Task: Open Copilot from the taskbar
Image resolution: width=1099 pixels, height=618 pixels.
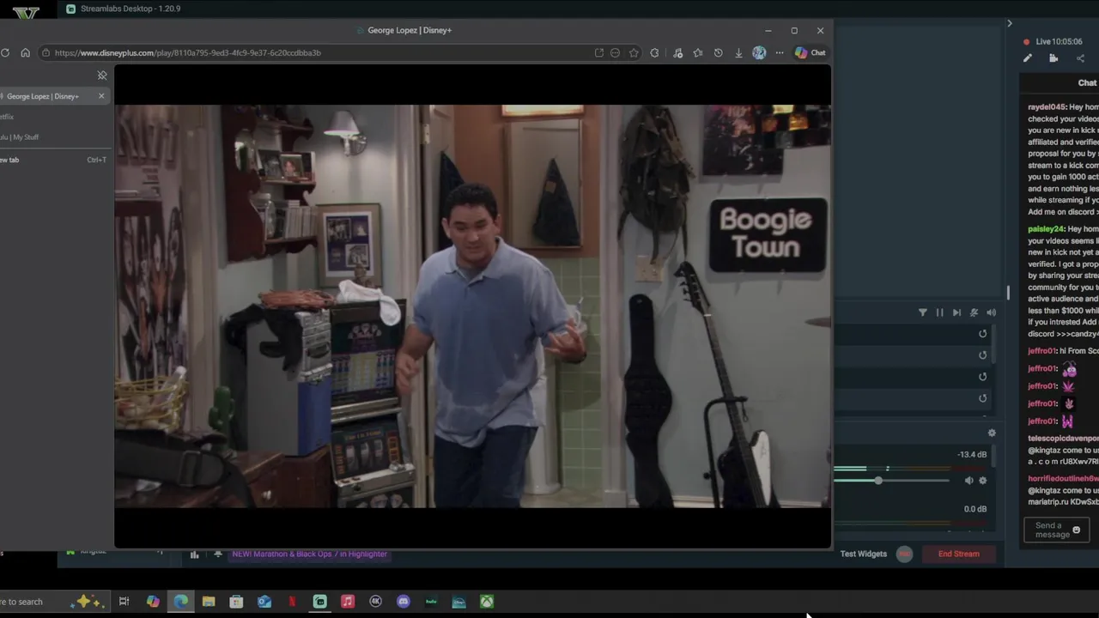Action: point(153,602)
